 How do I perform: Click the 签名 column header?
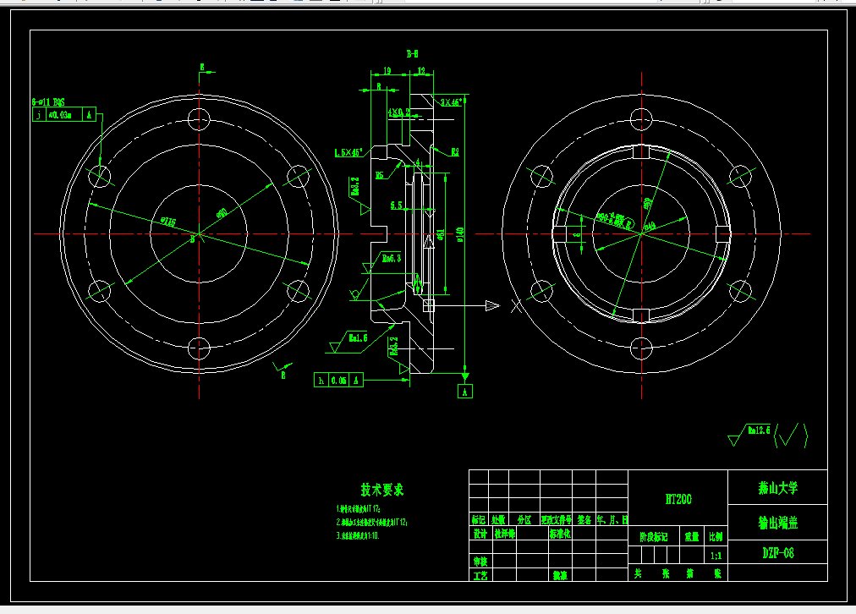pyautogui.click(x=584, y=519)
